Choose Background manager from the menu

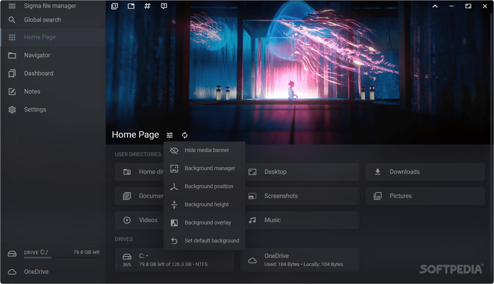click(204, 169)
